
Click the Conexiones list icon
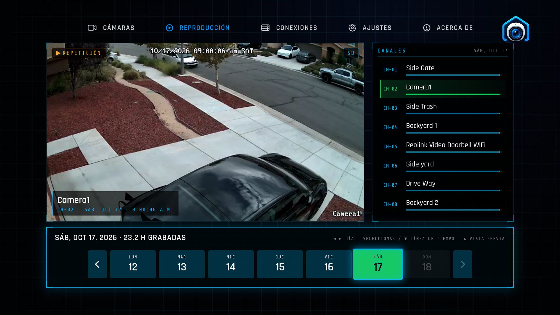pyautogui.click(x=265, y=28)
